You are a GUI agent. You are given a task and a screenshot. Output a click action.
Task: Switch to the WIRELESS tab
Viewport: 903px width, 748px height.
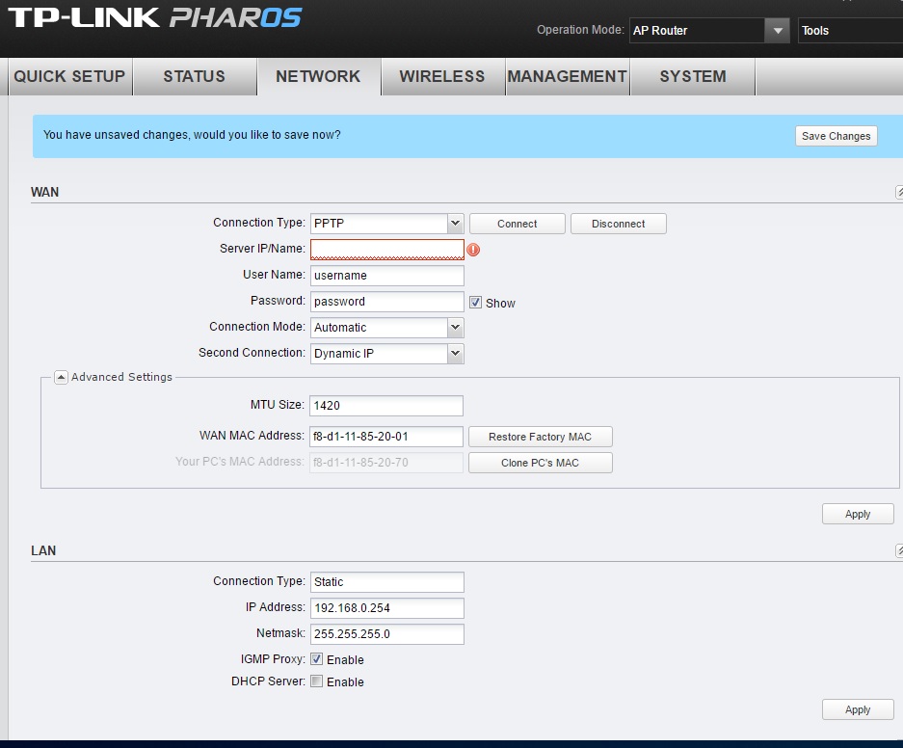click(x=442, y=77)
